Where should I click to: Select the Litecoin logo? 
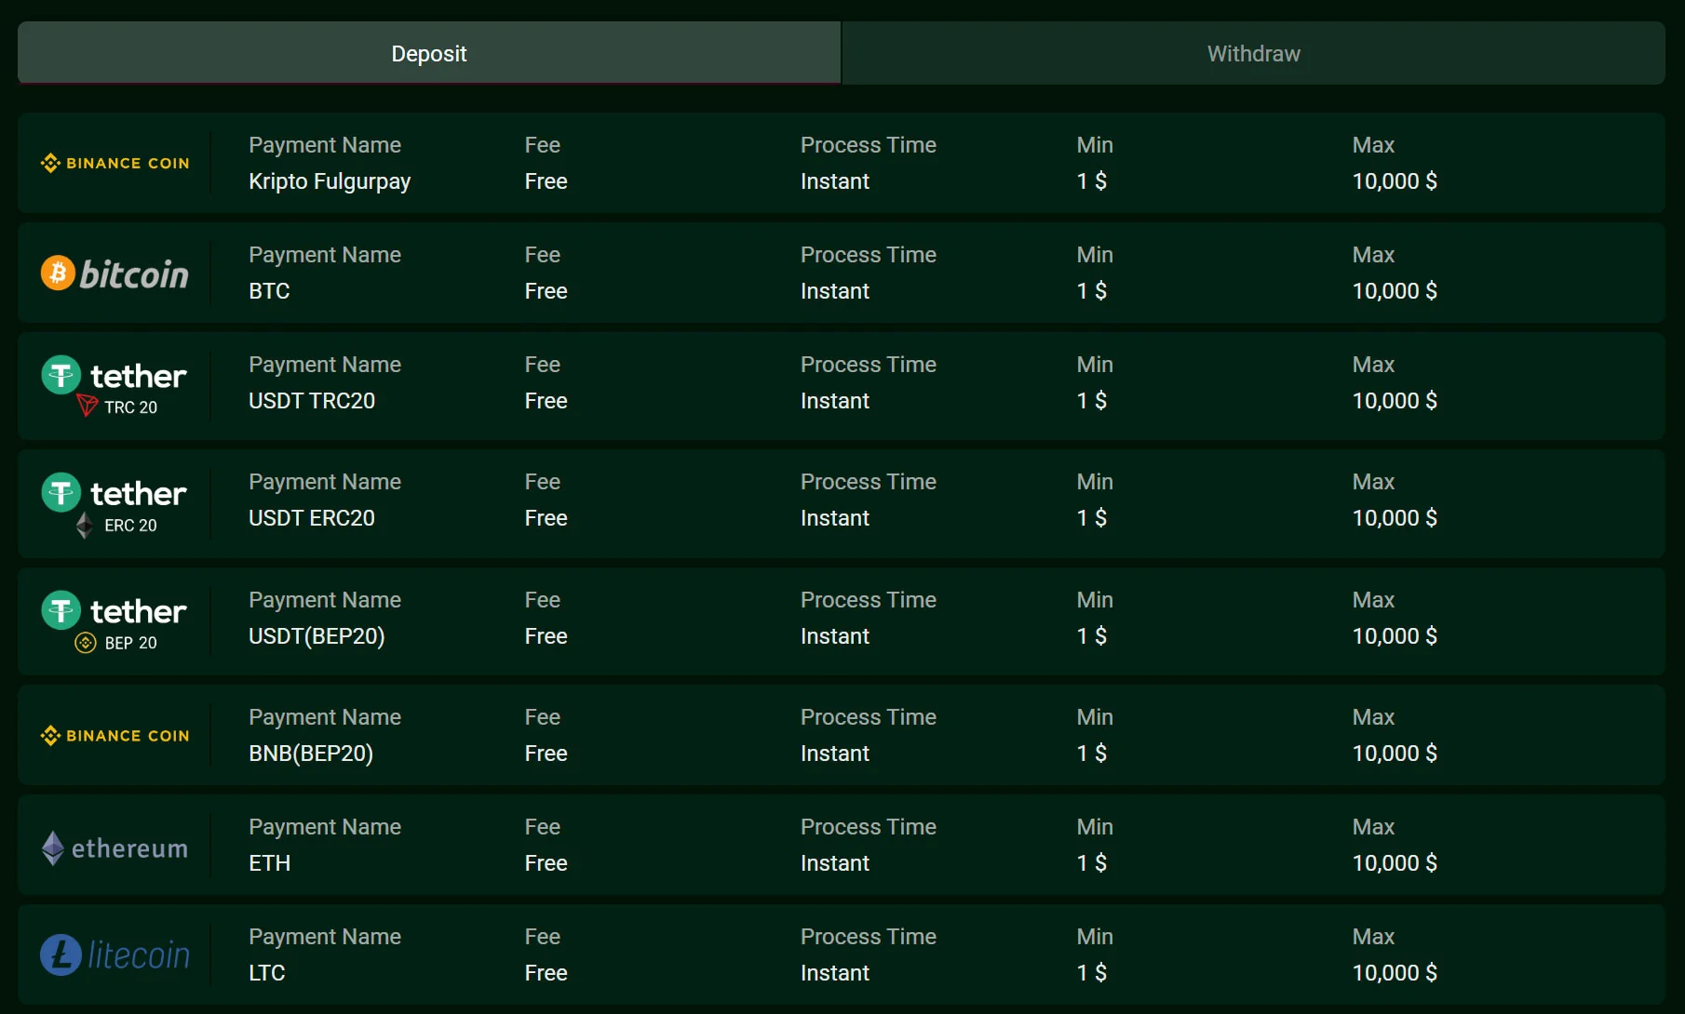[115, 955]
